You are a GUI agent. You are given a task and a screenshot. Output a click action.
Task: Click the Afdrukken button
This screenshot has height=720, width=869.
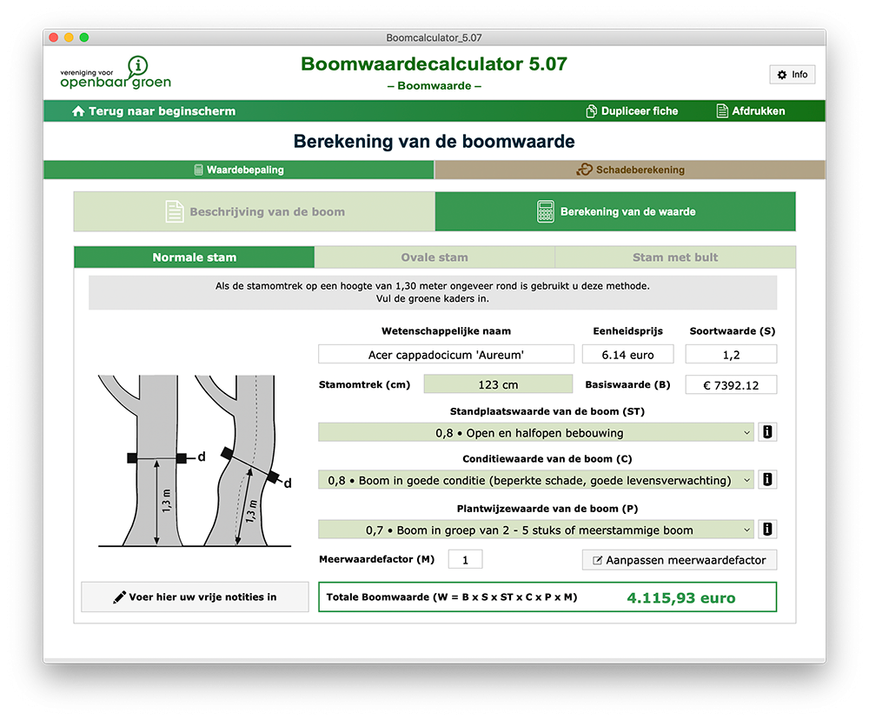[751, 111]
